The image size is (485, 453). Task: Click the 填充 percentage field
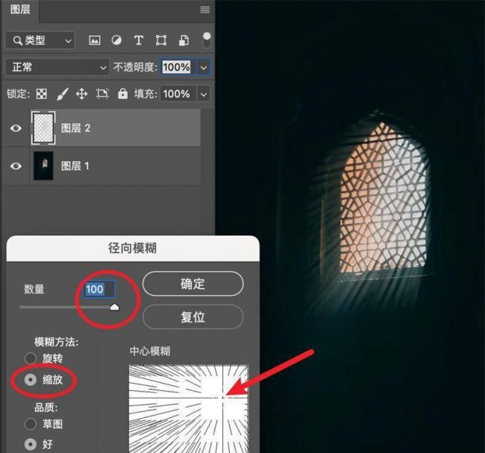(178, 94)
